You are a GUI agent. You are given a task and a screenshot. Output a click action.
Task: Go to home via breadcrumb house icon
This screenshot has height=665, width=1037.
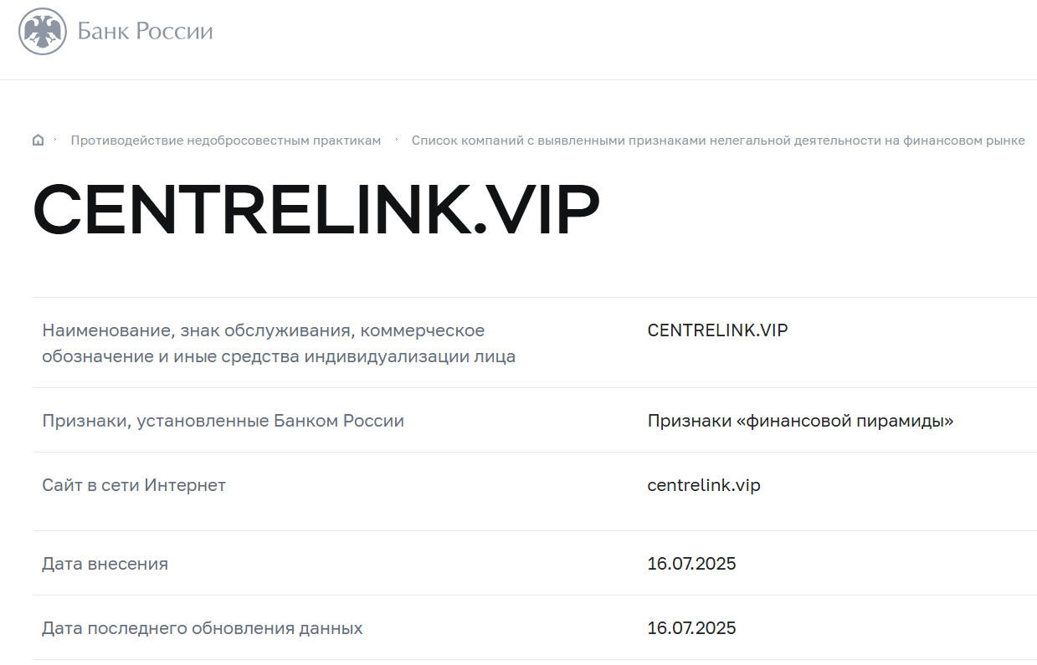point(38,141)
